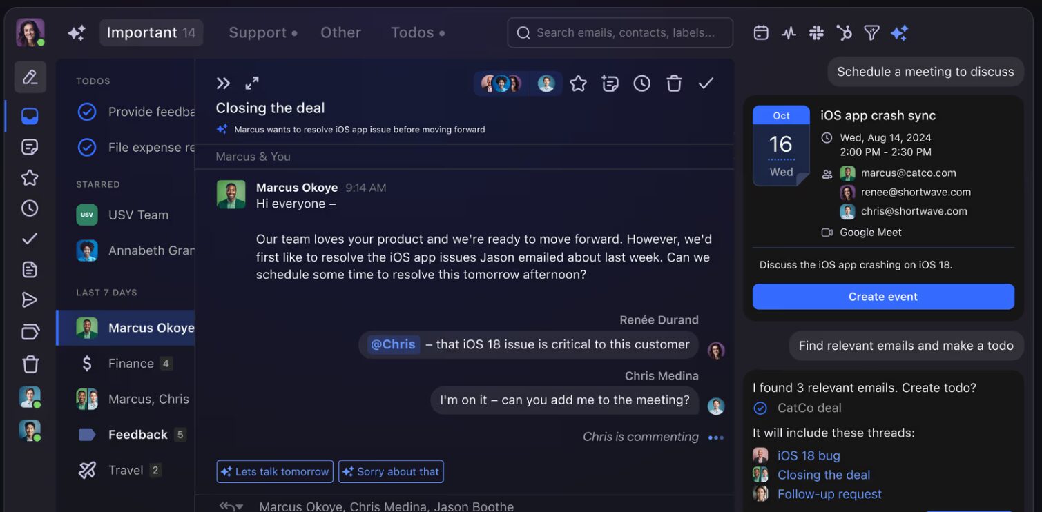Click the Slack integration icon

click(x=816, y=32)
